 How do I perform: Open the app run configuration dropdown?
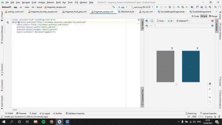pyautogui.click(x=123, y=7)
